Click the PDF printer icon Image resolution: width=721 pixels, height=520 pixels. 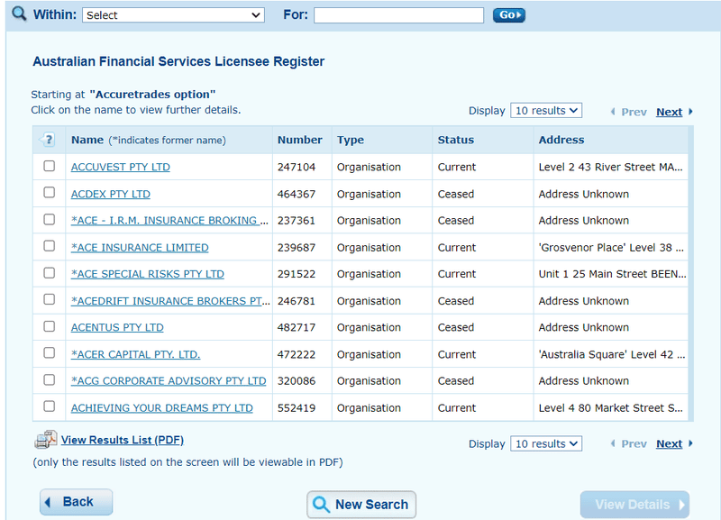pos(46,440)
